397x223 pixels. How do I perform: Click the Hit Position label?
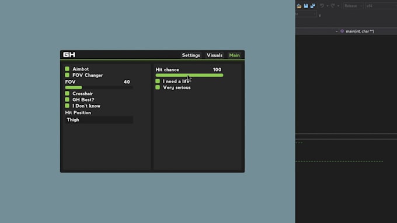tap(78, 112)
